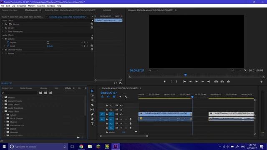Viewport: 267px width, 150px height.
Task: Open the Program Monitor zoom level dropdown
Action: 153,70
